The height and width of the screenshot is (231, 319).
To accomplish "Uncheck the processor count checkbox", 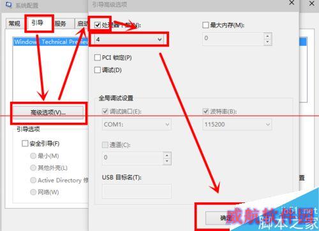I will coord(98,25).
